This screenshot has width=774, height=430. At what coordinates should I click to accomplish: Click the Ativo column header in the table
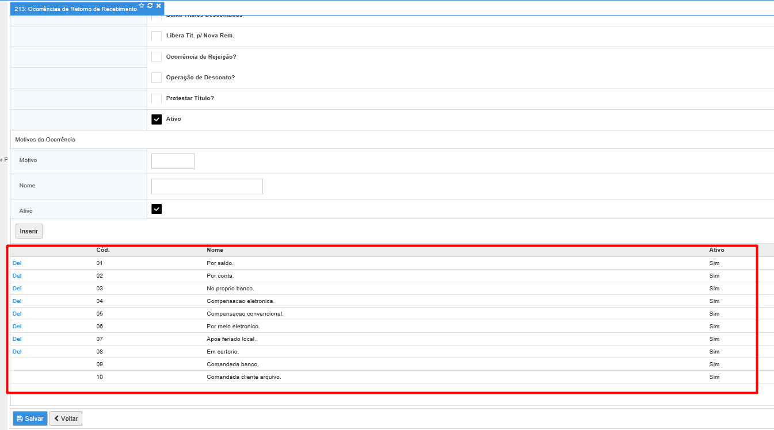click(716, 250)
